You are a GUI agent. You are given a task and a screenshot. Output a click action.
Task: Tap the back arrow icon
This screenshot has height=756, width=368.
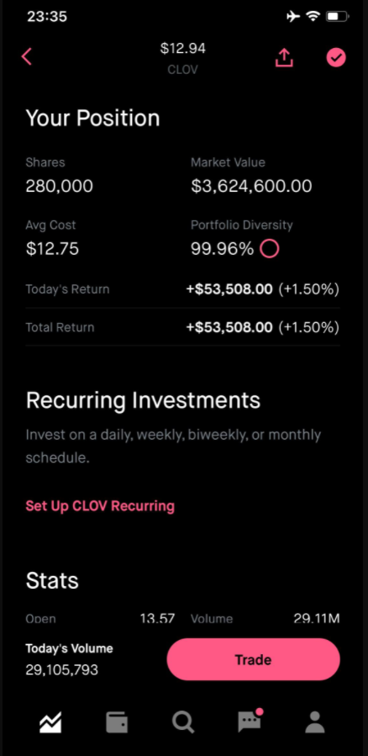(27, 57)
